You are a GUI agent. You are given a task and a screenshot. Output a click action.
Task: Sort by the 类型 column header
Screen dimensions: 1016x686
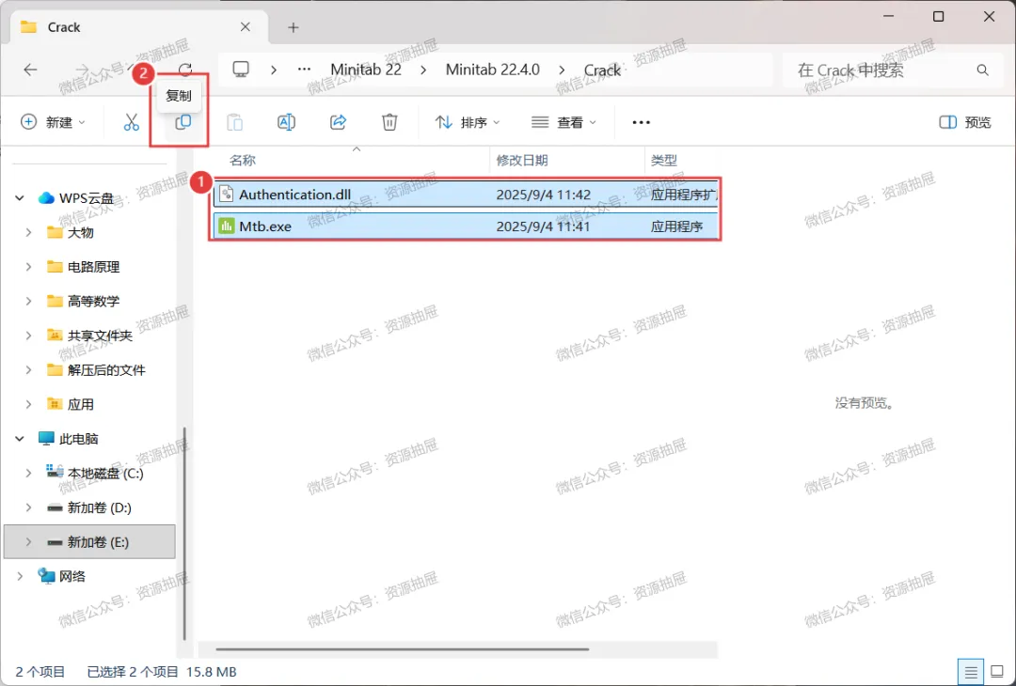coord(664,161)
